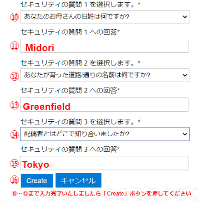Open the security question 1 dropdown
The height and width of the screenshot is (201, 198).
105,17
